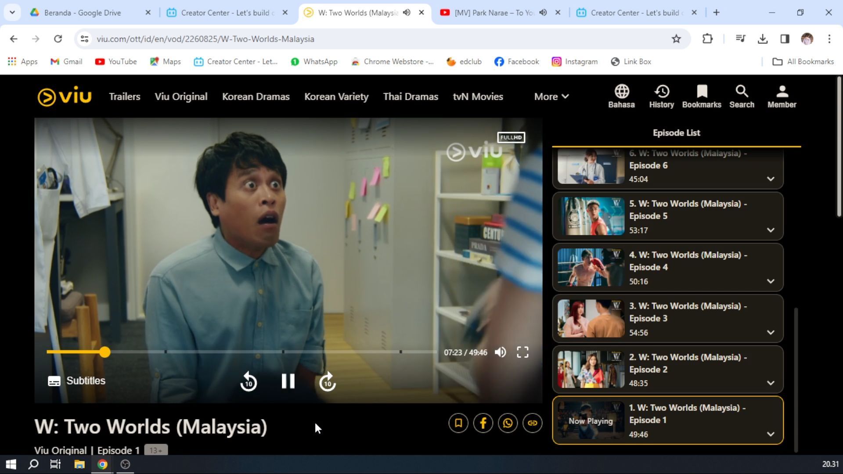Expand Episode 3 details chevron
This screenshot has width=843, height=474.
tap(771, 332)
